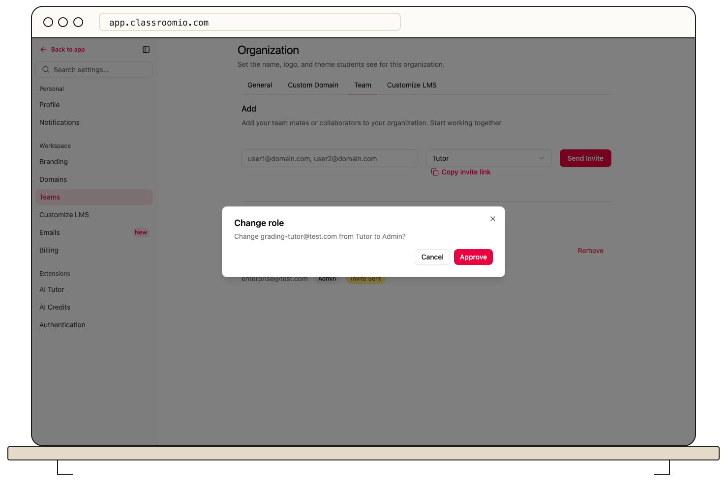Click the search magnifier icon in settings
The height and width of the screenshot is (487, 727).
46,70
